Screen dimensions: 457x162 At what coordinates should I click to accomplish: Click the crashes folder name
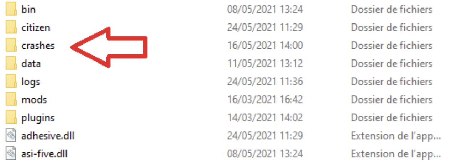tap(38, 46)
